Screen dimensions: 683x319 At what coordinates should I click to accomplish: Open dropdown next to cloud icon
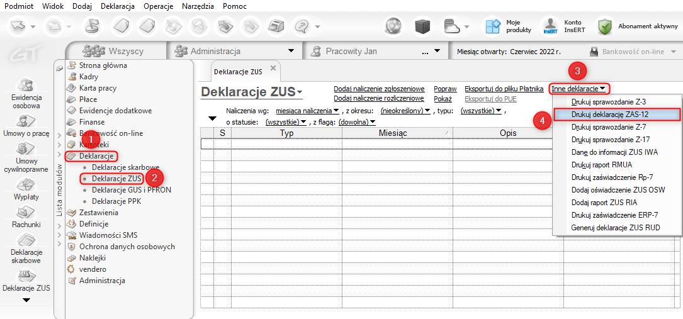click(x=467, y=27)
